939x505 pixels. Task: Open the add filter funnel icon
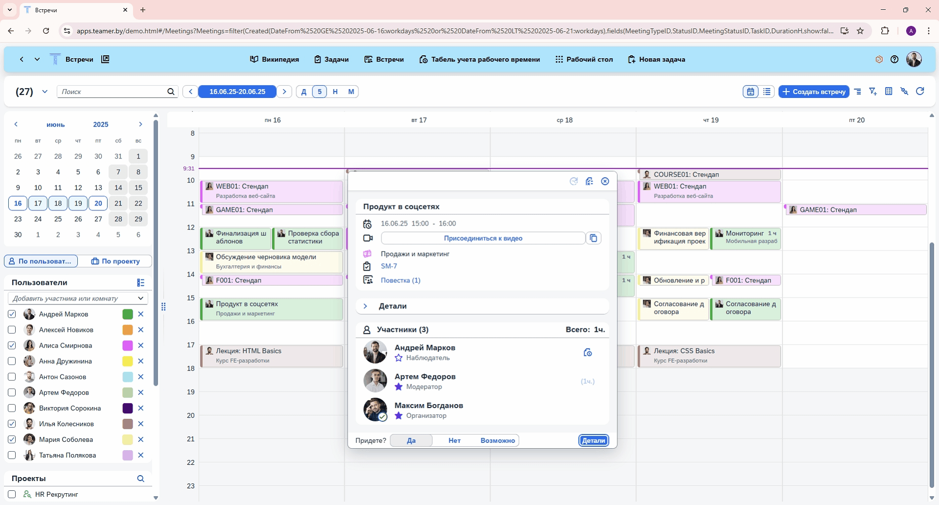click(x=873, y=92)
